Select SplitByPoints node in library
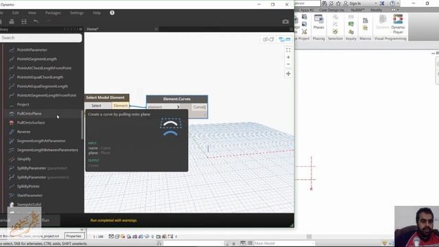 [x=28, y=187]
